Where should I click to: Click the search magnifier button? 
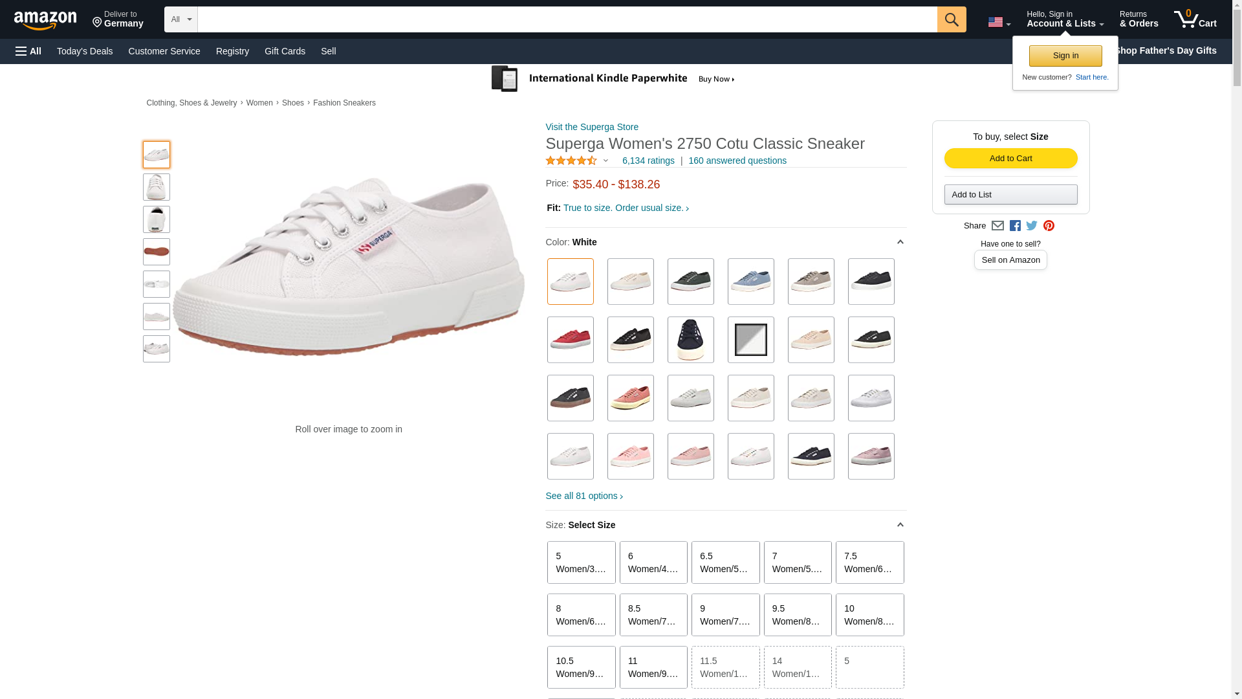952,19
